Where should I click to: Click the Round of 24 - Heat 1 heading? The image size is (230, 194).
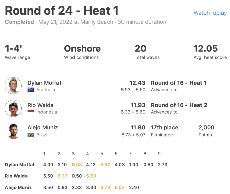tap(62, 11)
